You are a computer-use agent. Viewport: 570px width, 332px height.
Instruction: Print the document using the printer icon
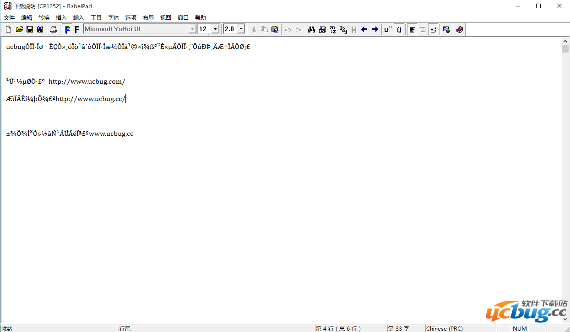[x=54, y=30]
